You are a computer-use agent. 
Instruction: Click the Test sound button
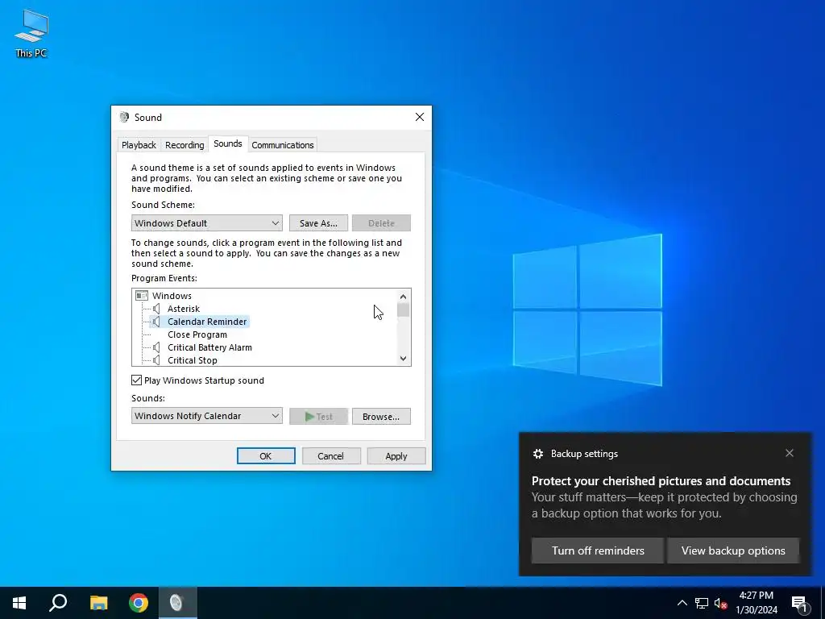[318, 417]
